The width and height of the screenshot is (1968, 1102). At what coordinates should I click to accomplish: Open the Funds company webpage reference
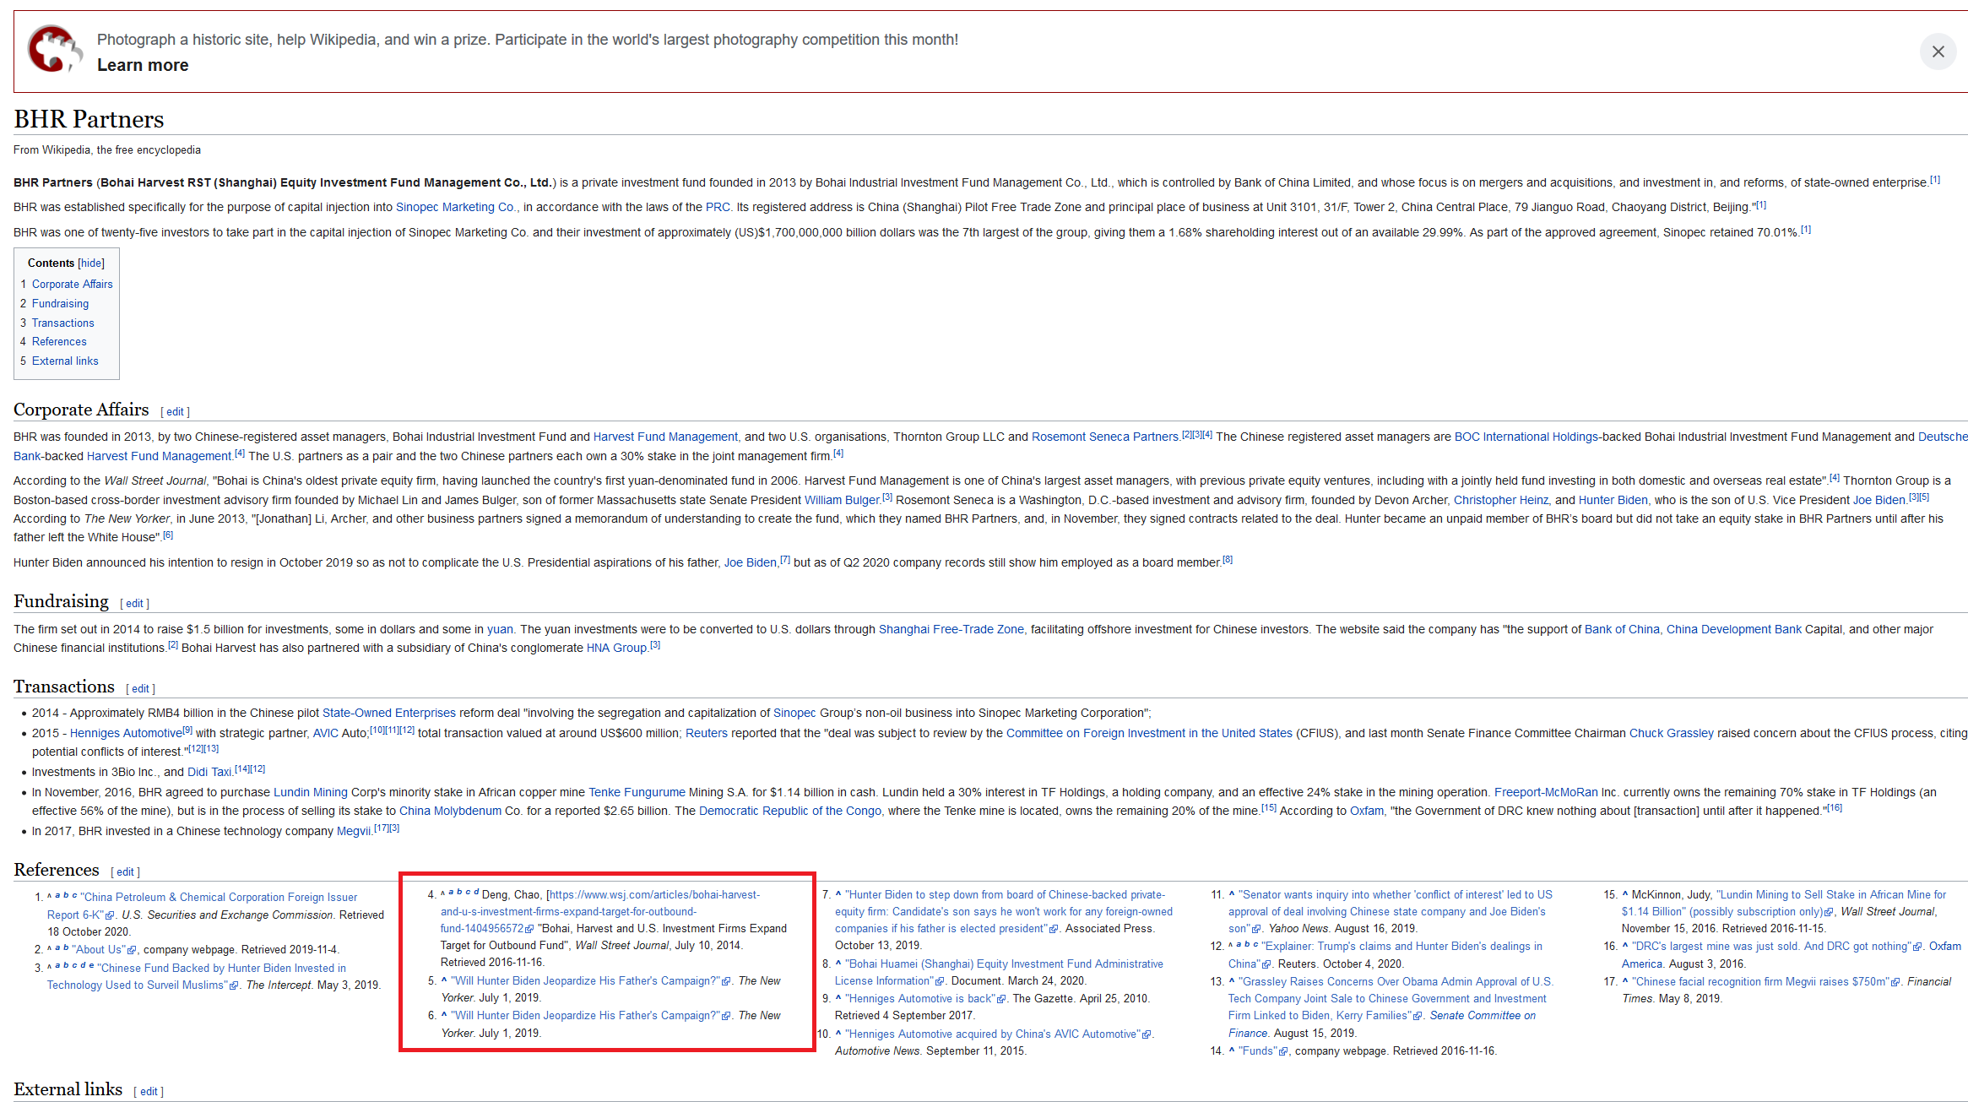click(1257, 1051)
